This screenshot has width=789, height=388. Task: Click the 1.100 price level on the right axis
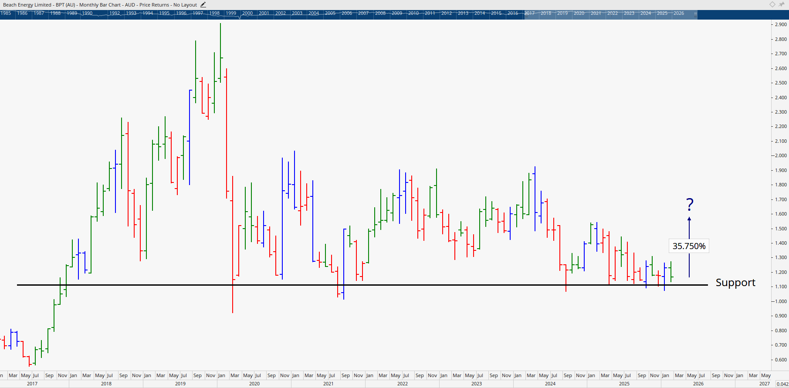point(781,287)
